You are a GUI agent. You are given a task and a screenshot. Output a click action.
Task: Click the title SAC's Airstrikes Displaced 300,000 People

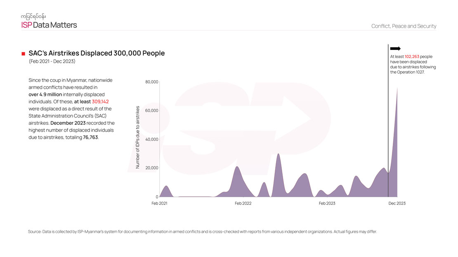pos(97,53)
